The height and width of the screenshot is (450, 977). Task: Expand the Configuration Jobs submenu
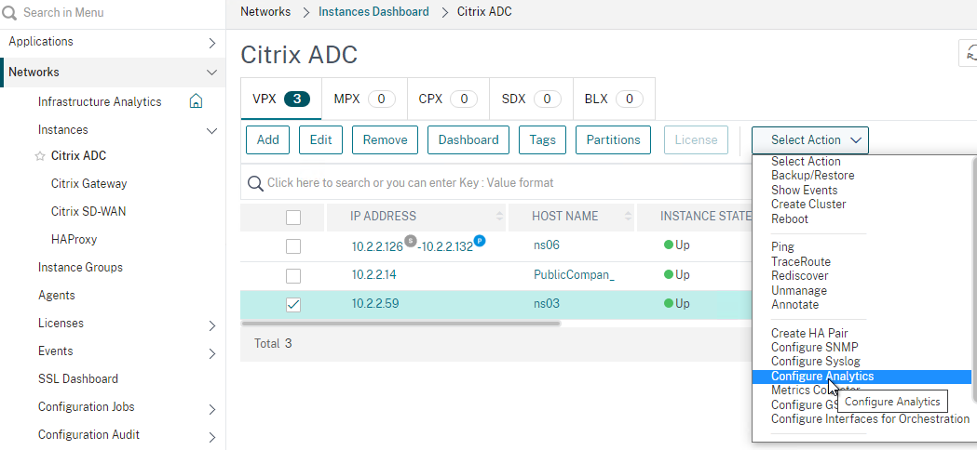tap(211, 409)
